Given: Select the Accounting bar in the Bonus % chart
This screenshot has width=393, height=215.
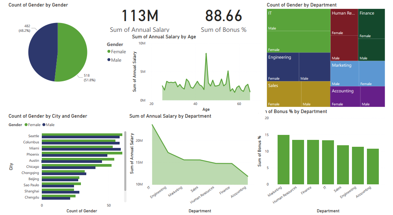Looking at the screenshot, I should point(373,166).
